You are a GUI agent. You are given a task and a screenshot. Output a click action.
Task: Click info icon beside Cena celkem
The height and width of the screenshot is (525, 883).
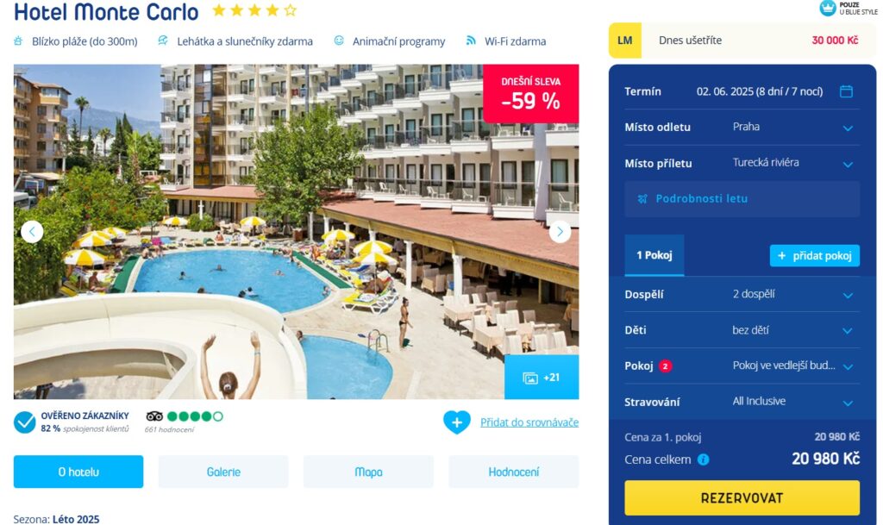(704, 459)
